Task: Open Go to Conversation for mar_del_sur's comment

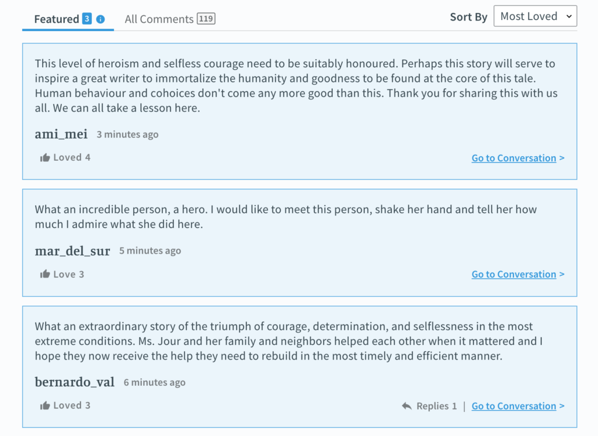Action: click(x=518, y=274)
